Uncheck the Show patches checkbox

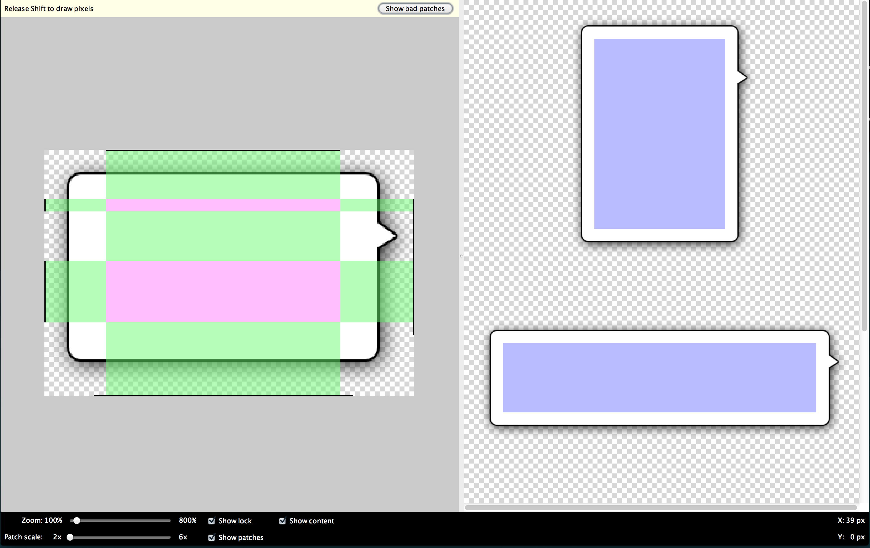click(x=212, y=537)
